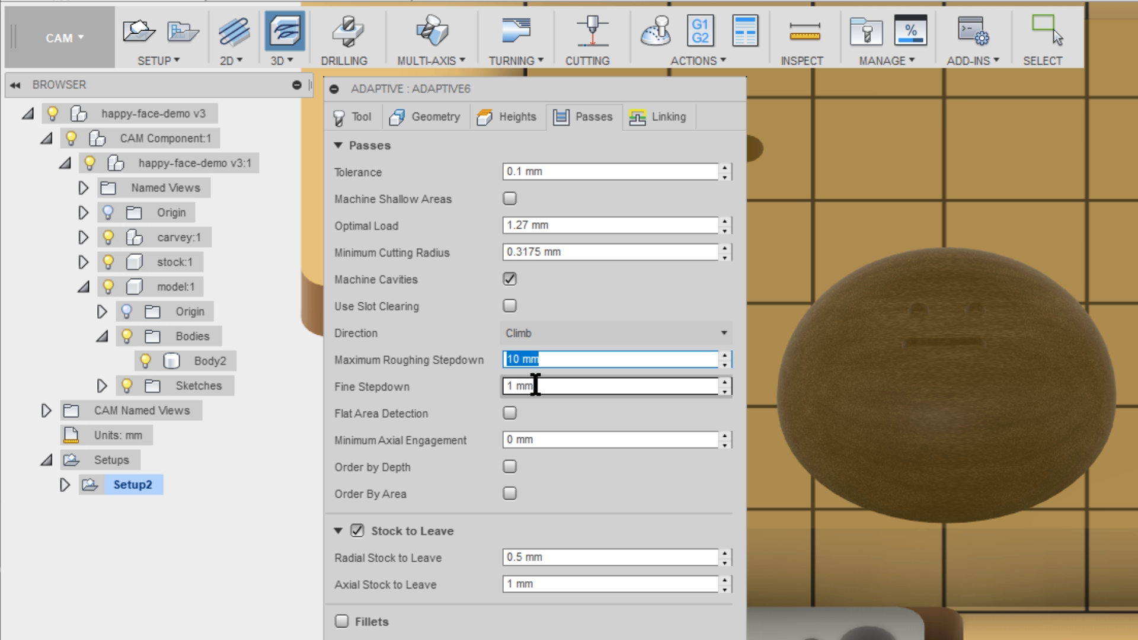Select the 3D Adaptive Clearing toolbar icon
Image resolution: width=1138 pixels, height=640 pixels.
[x=284, y=31]
